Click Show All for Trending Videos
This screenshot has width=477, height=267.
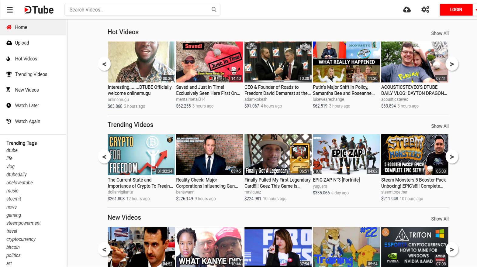pos(440,126)
